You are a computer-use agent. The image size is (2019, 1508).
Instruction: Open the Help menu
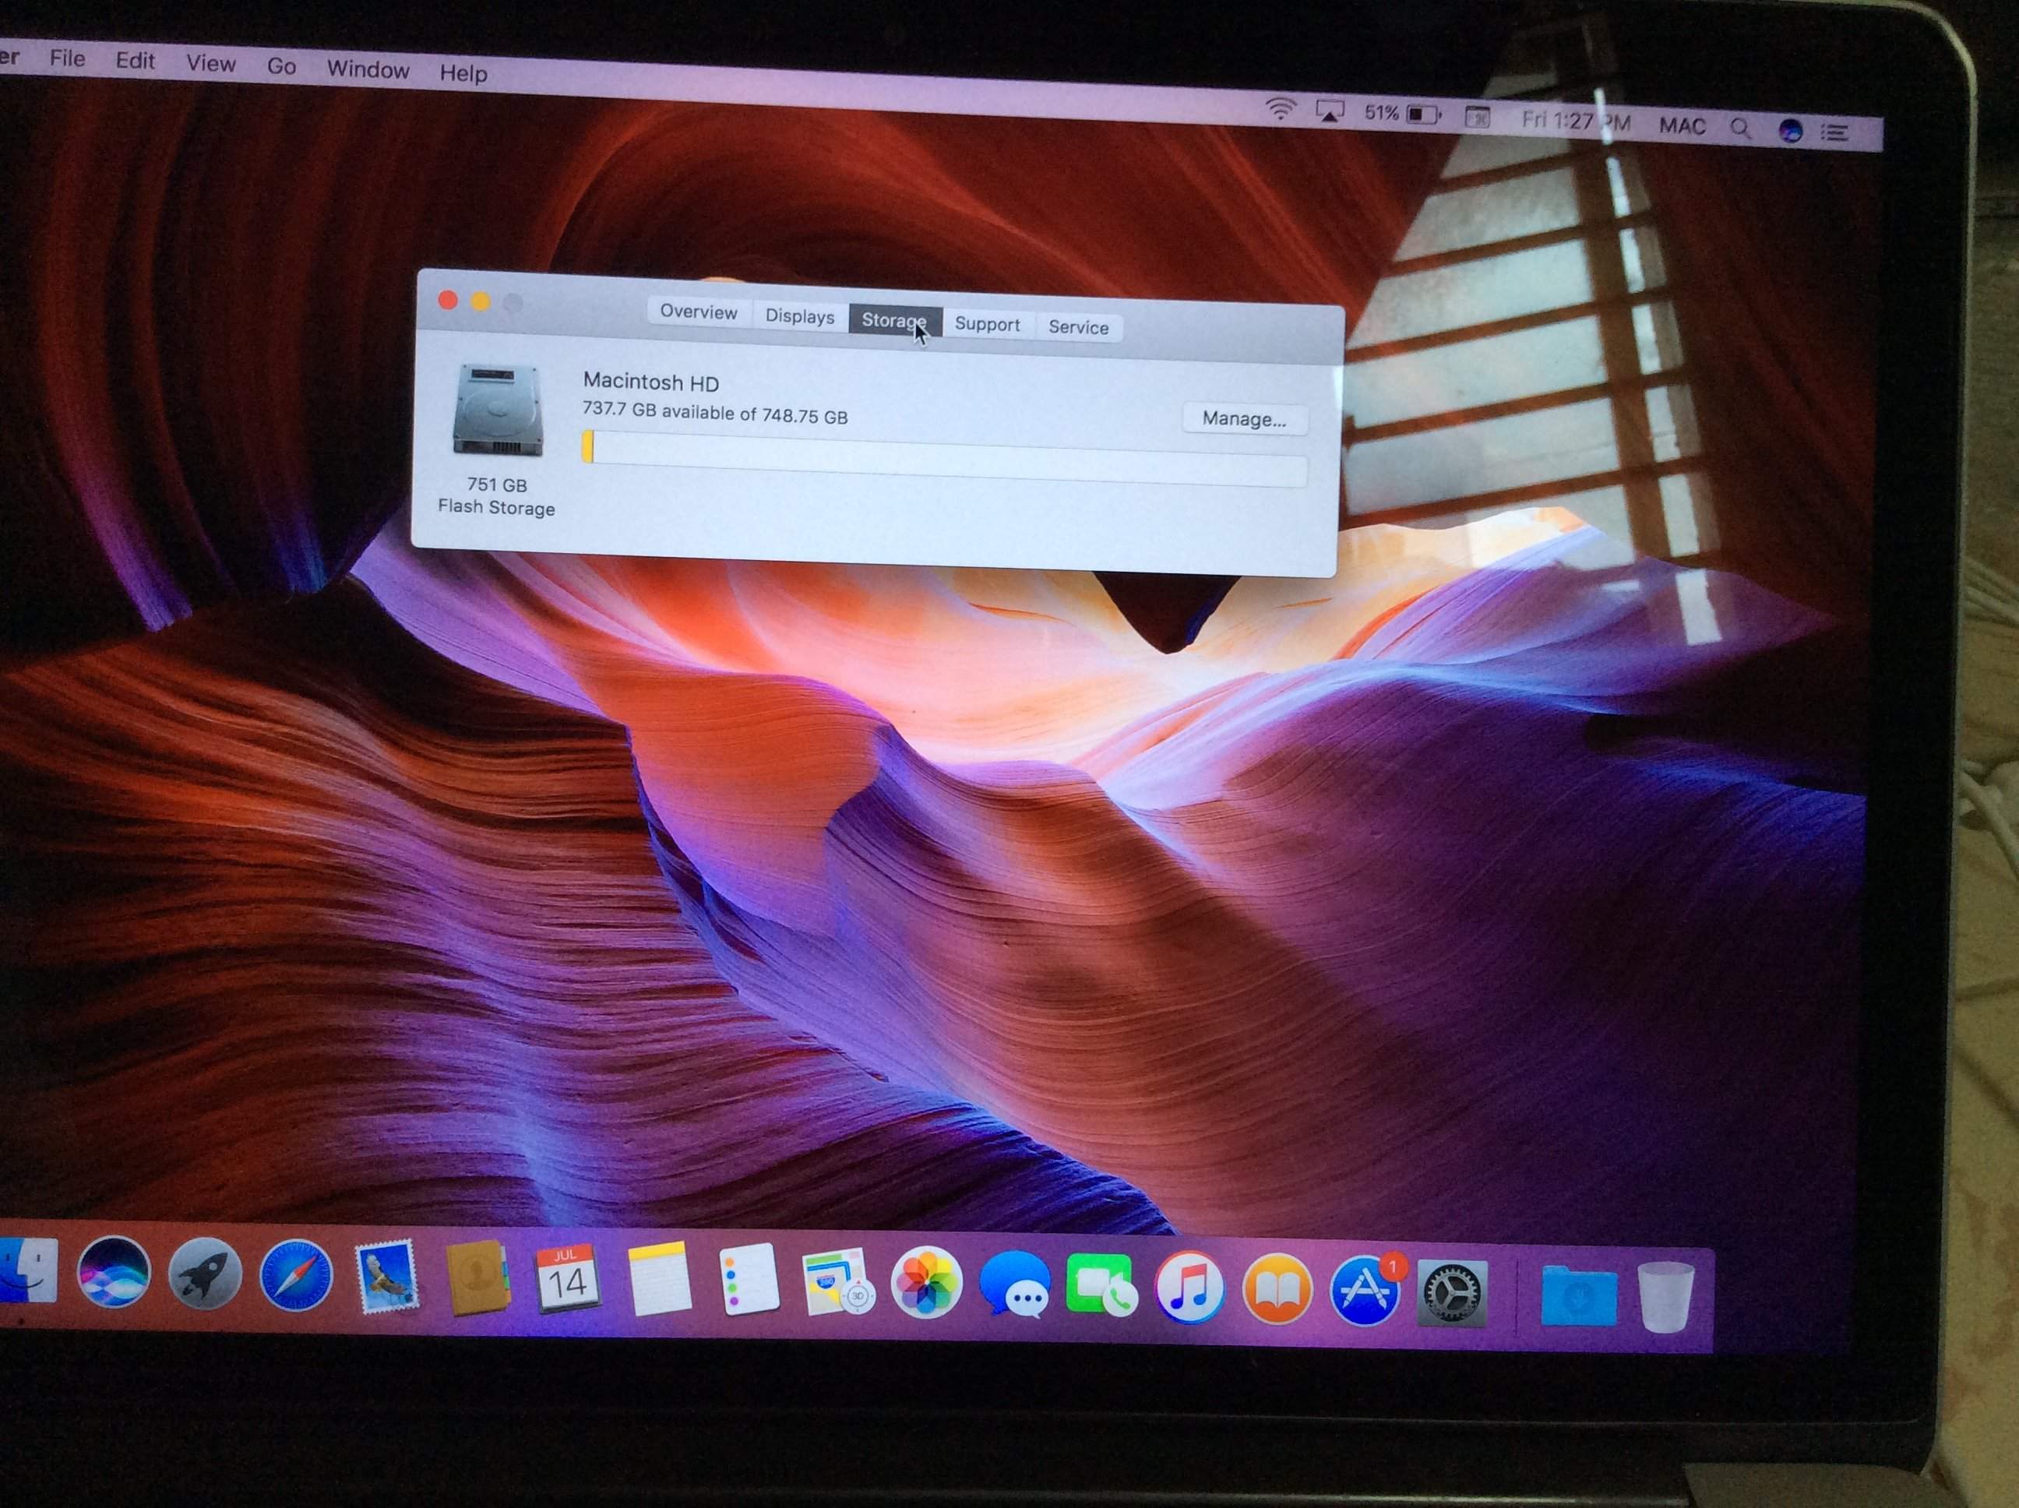[x=463, y=73]
